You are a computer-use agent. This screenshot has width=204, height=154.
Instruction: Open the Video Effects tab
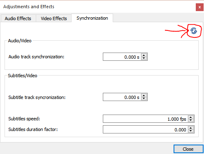(54, 18)
